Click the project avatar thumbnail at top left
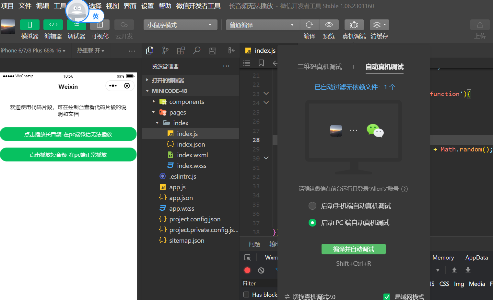The image size is (493, 300). [8, 27]
